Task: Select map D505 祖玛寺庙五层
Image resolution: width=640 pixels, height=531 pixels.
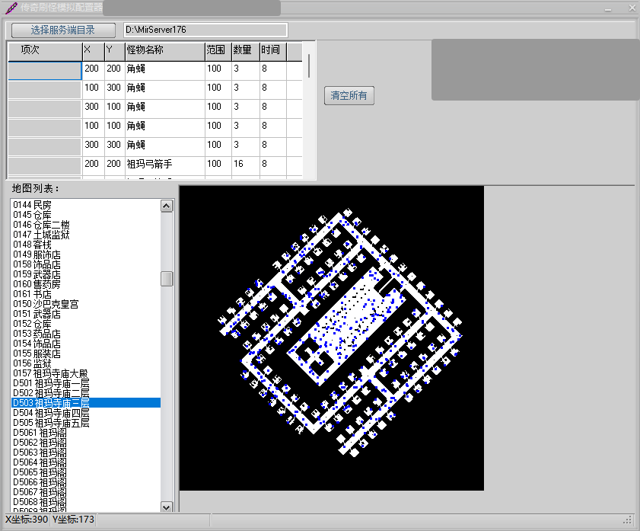Action: [x=86, y=423]
